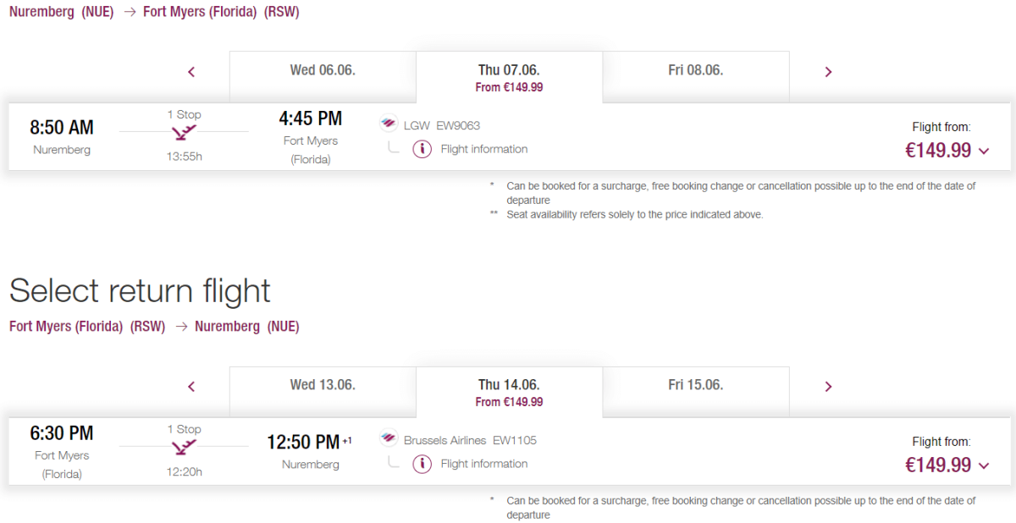Viewport: 1016px width, 523px height.
Task: Click info icon for return flight EW1105
Action: point(422,465)
